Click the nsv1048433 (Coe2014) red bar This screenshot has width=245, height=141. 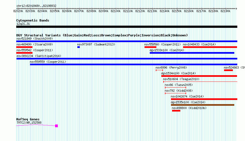pyautogui.click(x=210, y=47)
